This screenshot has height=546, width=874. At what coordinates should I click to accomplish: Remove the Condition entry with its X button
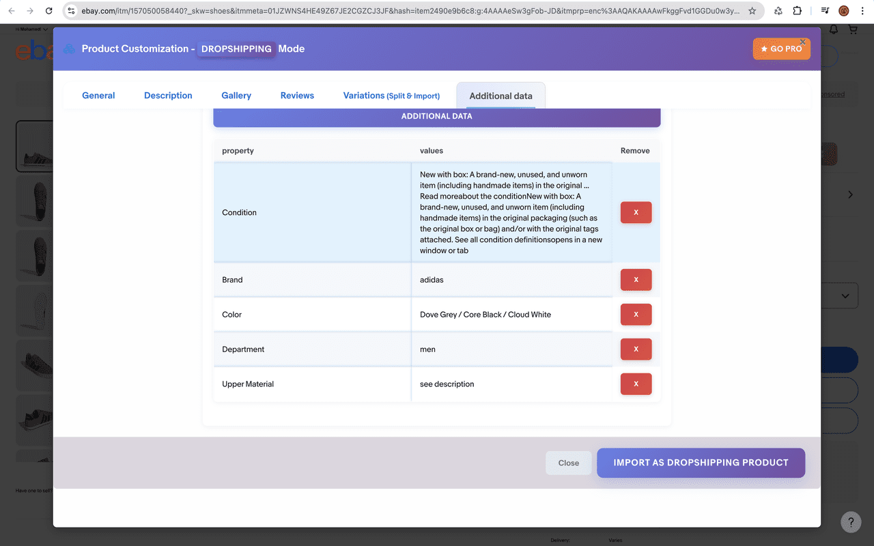tap(636, 212)
